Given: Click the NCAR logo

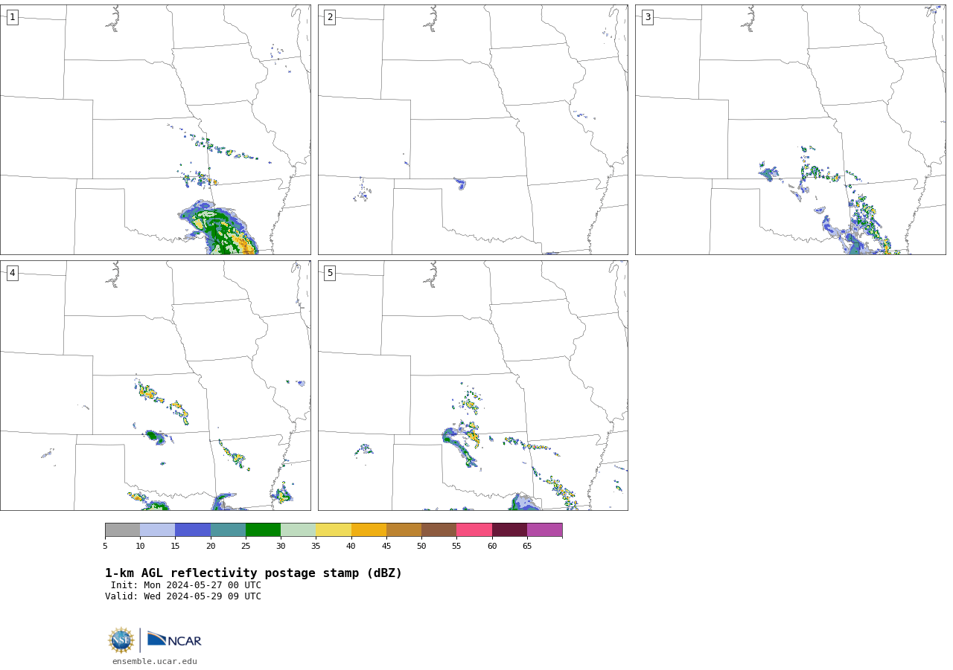Looking at the screenshot, I should 174,640.
